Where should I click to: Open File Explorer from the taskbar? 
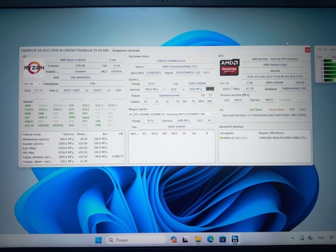[198, 239]
